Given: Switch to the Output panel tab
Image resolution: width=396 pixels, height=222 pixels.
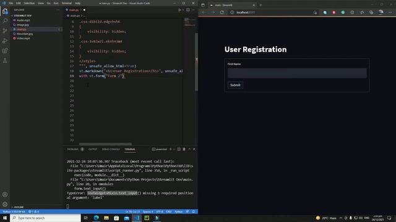Looking at the screenshot, I should (93, 149).
